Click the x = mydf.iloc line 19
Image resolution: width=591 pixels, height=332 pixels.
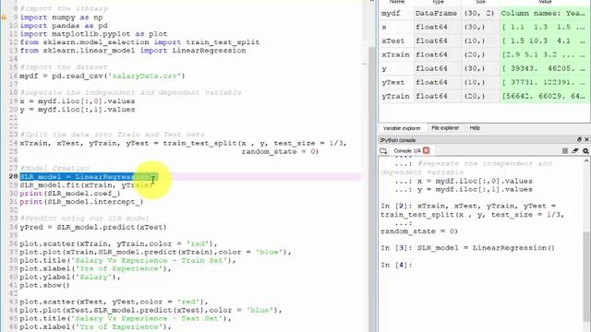[x=78, y=101]
